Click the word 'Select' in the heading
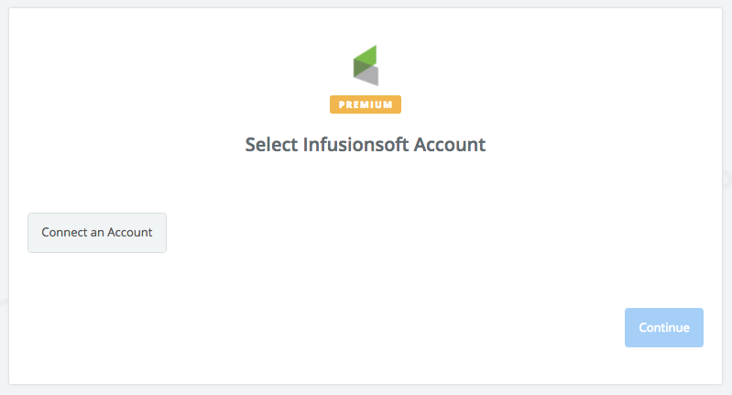The width and height of the screenshot is (732, 395). (x=272, y=144)
